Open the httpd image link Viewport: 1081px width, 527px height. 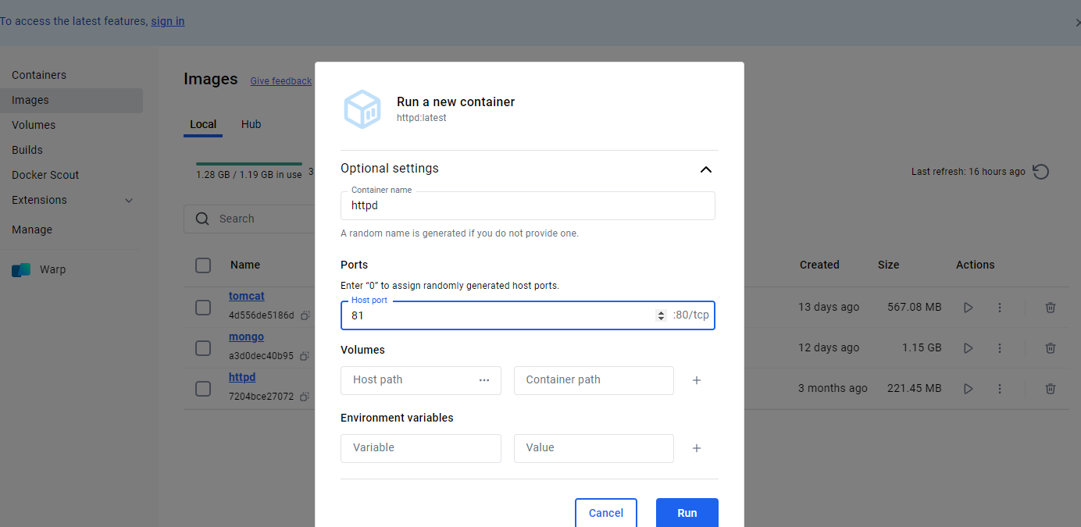242,377
